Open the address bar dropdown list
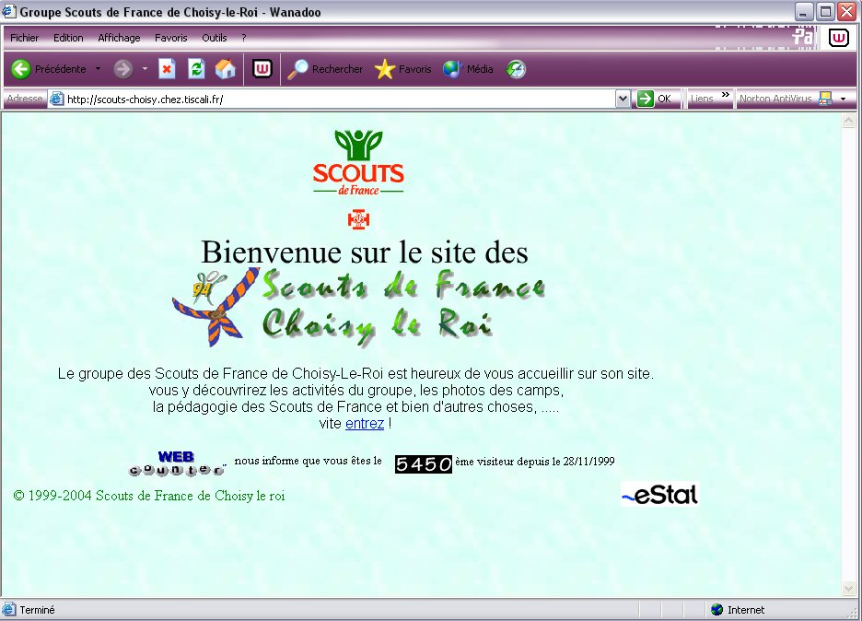Image resolution: width=862 pixels, height=621 pixels. [x=623, y=99]
